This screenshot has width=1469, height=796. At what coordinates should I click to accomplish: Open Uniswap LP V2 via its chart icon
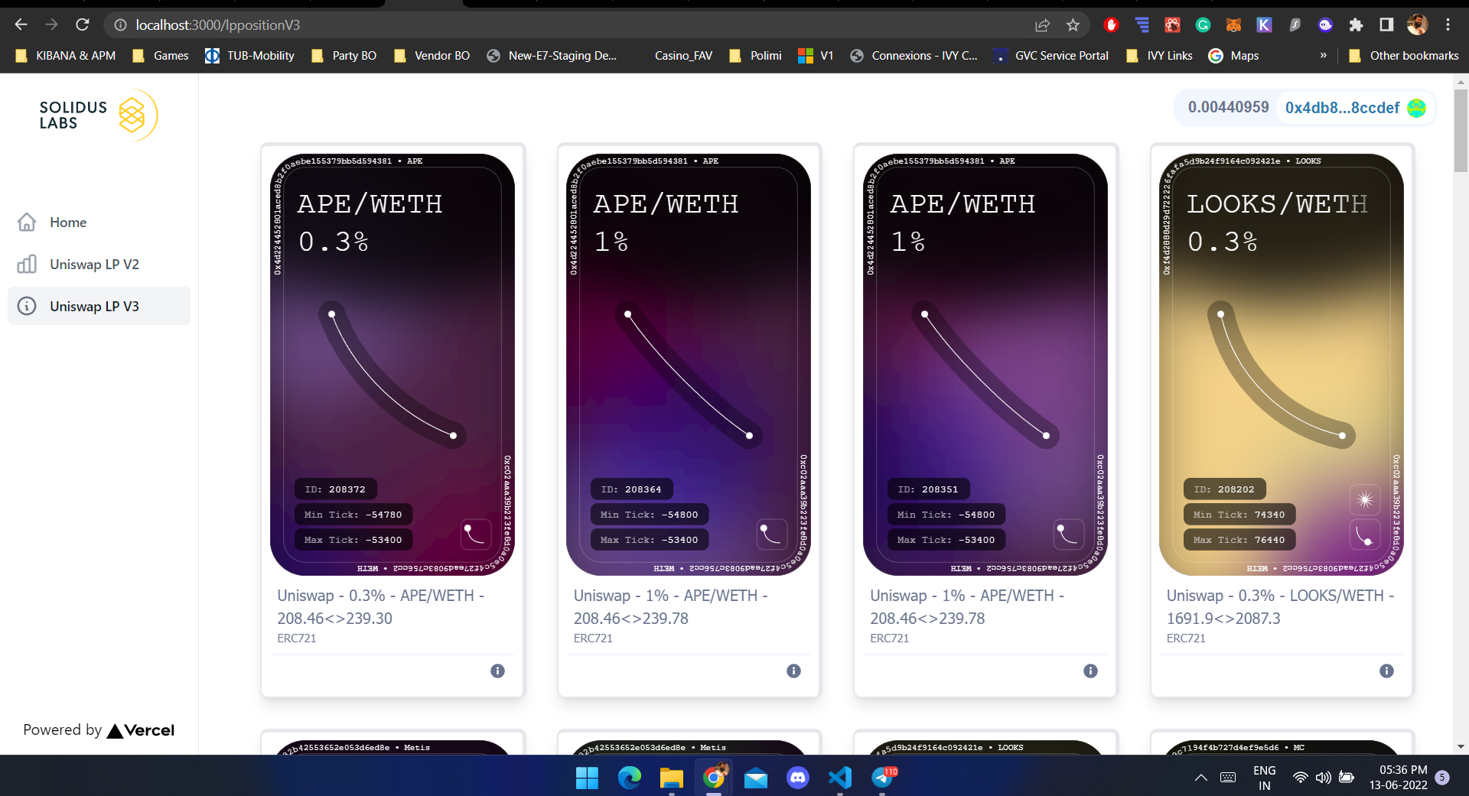(x=26, y=264)
